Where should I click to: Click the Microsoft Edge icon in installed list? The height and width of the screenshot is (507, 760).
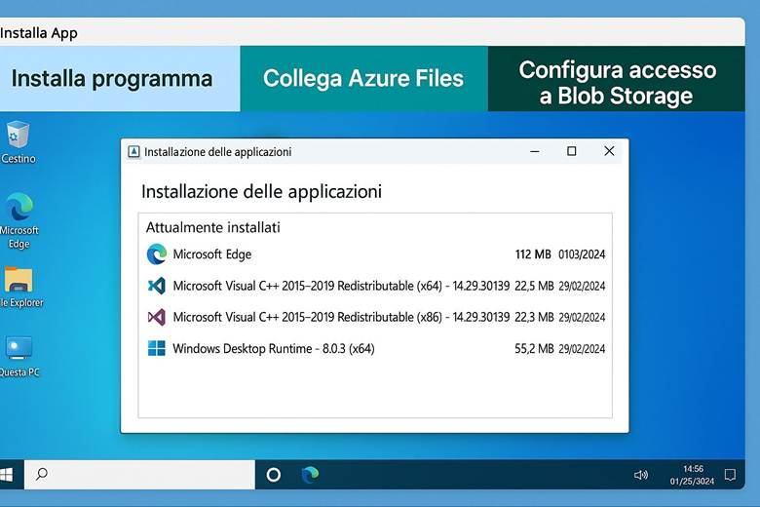point(157,254)
